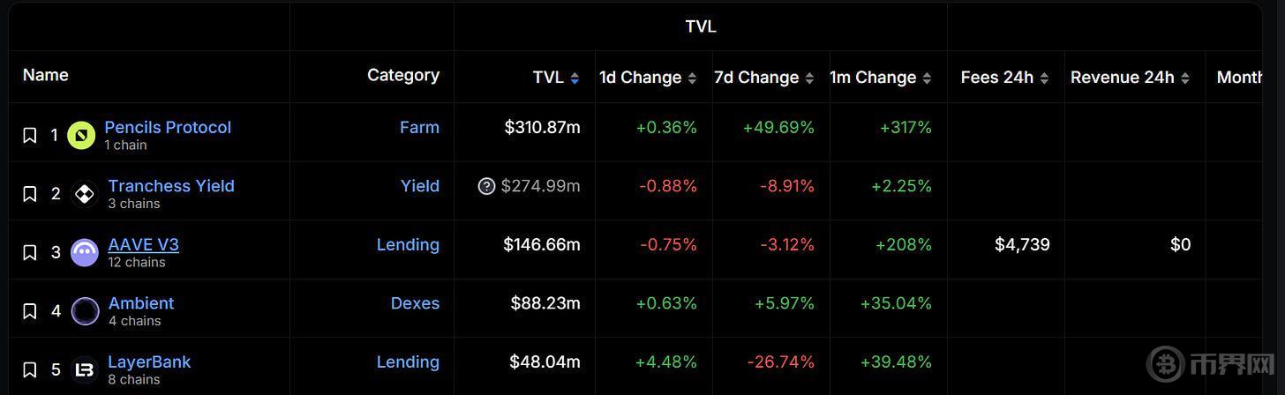Screen dimensions: 1285x395
Task: Open the Dexes category link
Action: click(x=415, y=303)
